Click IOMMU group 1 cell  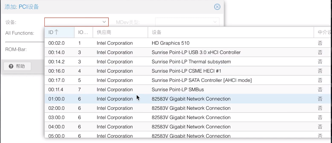[x=80, y=43]
